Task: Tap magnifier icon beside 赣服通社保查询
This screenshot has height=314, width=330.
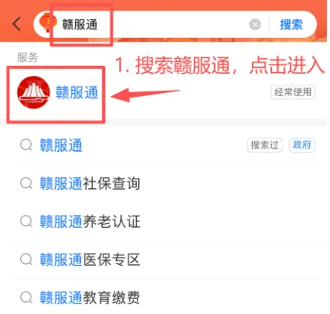Action: point(26,183)
